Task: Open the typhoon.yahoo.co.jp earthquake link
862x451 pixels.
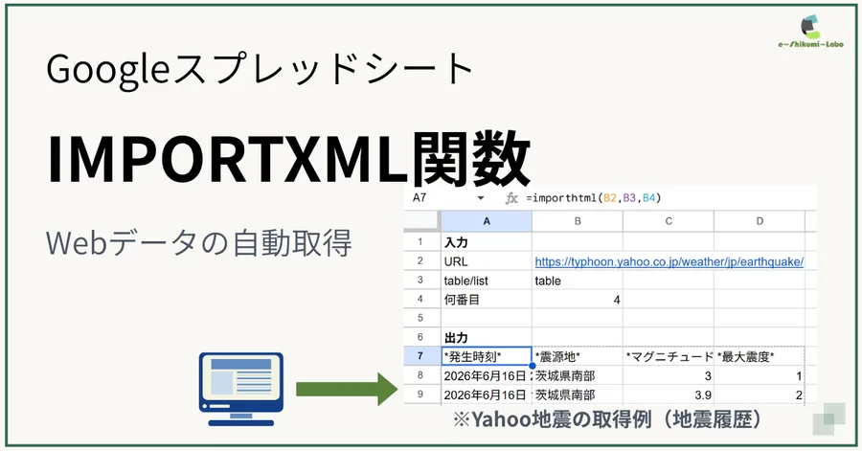Action: [669, 262]
